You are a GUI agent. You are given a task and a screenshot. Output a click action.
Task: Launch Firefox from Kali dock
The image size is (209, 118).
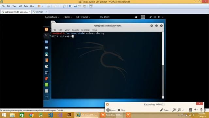[46, 29]
